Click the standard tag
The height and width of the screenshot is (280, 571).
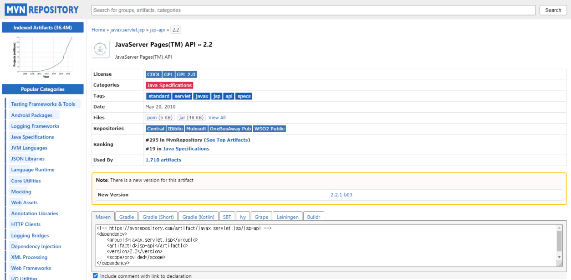(159, 96)
